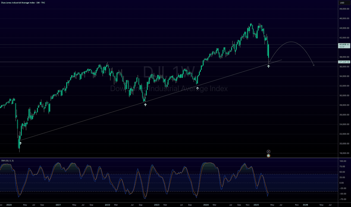Click the 32,000.00 price scale label
This screenshot has width=351, height=207.
pos(344,86)
